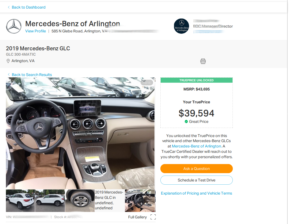Open the Full Gallery
Screen dimensions: 295x224
tap(138, 217)
